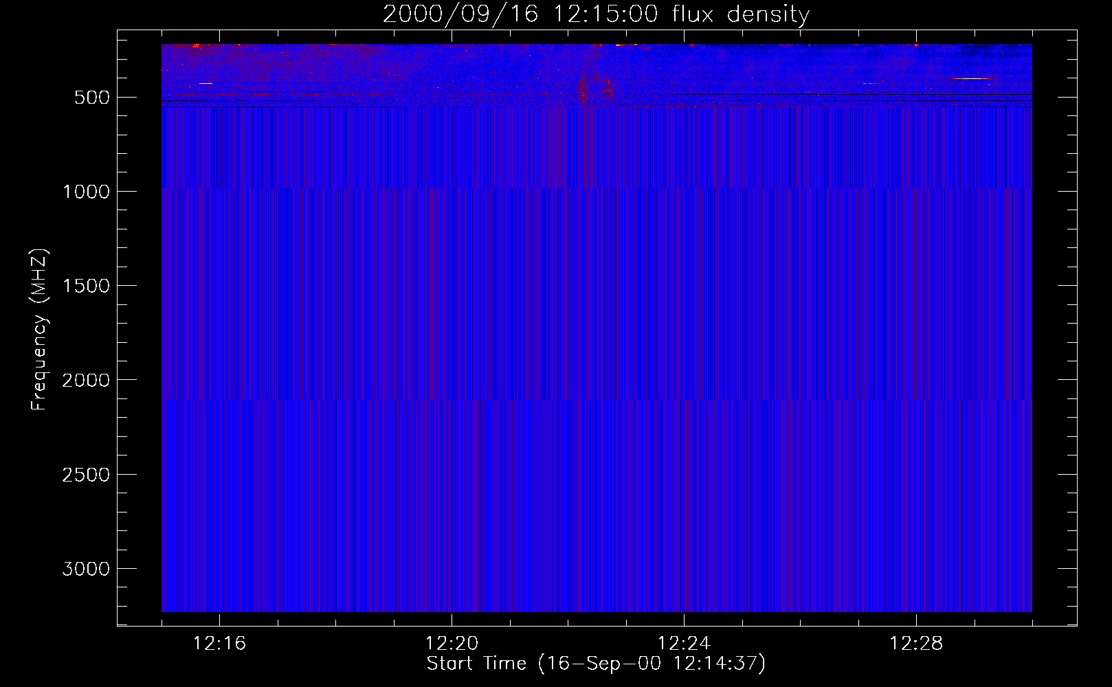This screenshot has height=687, width=1112.
Task: Click the 'Start Time (16-Sep-00 12:14:37)' axis label
Action: pyautogui.click(x=596, y=664)
